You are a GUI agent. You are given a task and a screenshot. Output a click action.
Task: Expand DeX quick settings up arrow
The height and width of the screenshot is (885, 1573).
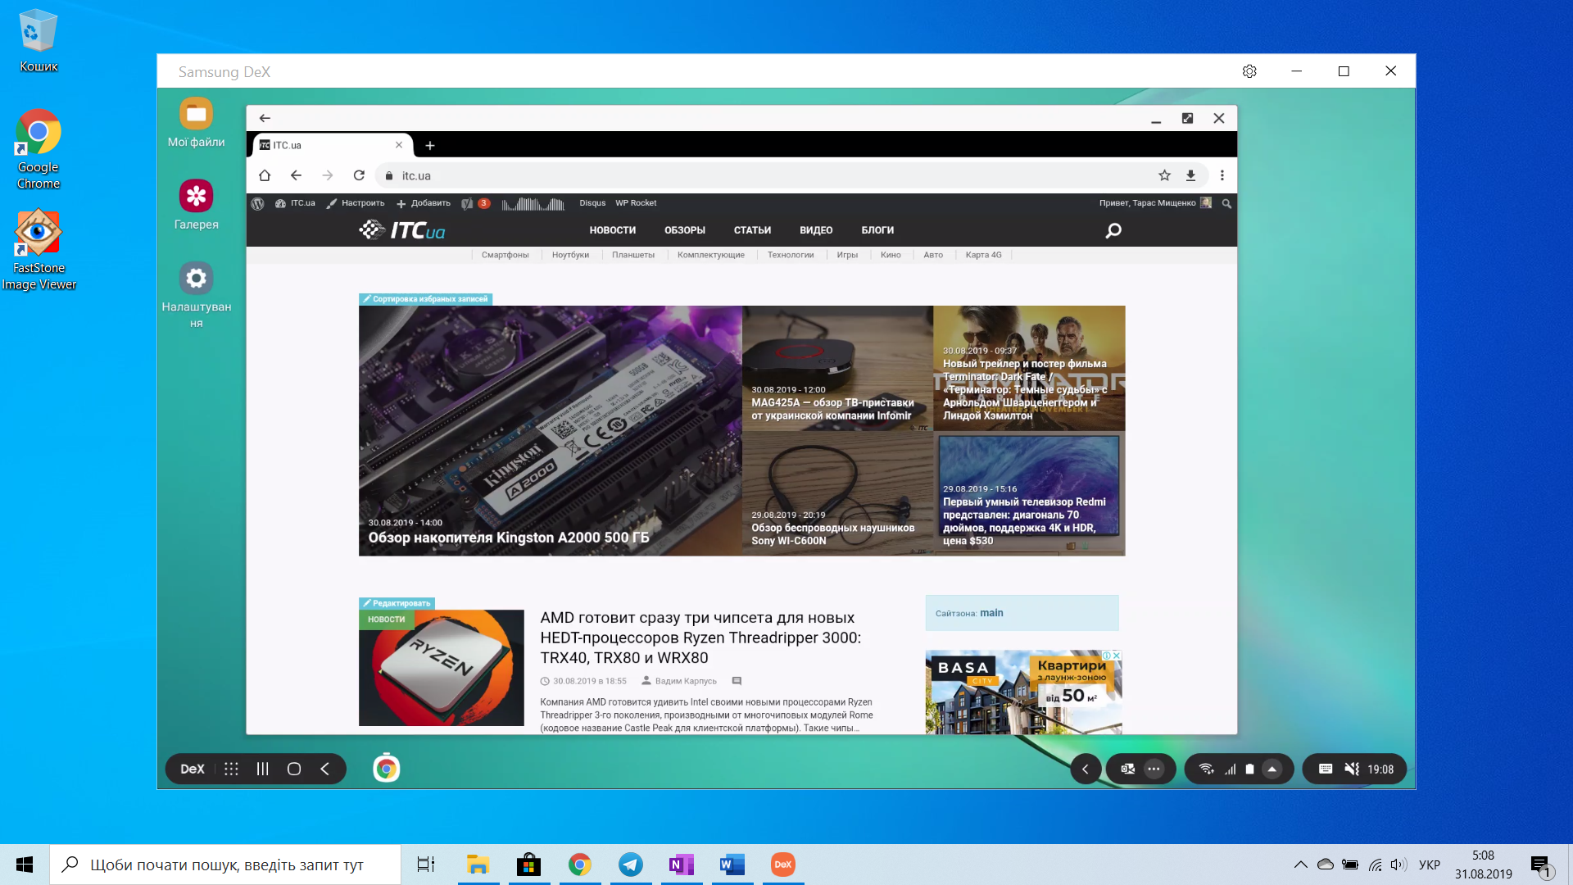(x=1272, y=769)
